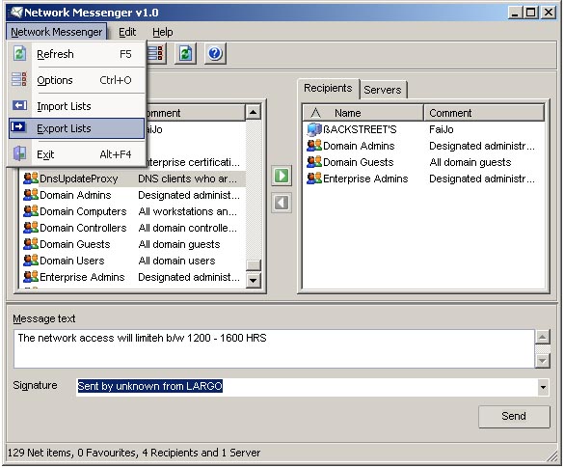
Task: Click left list scrollbar down arrow
Action: (x=254, y=280)
